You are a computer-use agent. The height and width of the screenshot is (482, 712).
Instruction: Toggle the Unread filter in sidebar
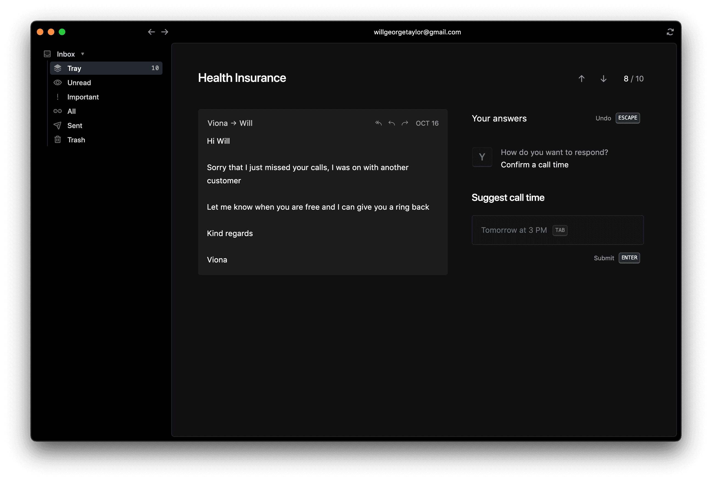pyautogui.click(x=79, y=82)
